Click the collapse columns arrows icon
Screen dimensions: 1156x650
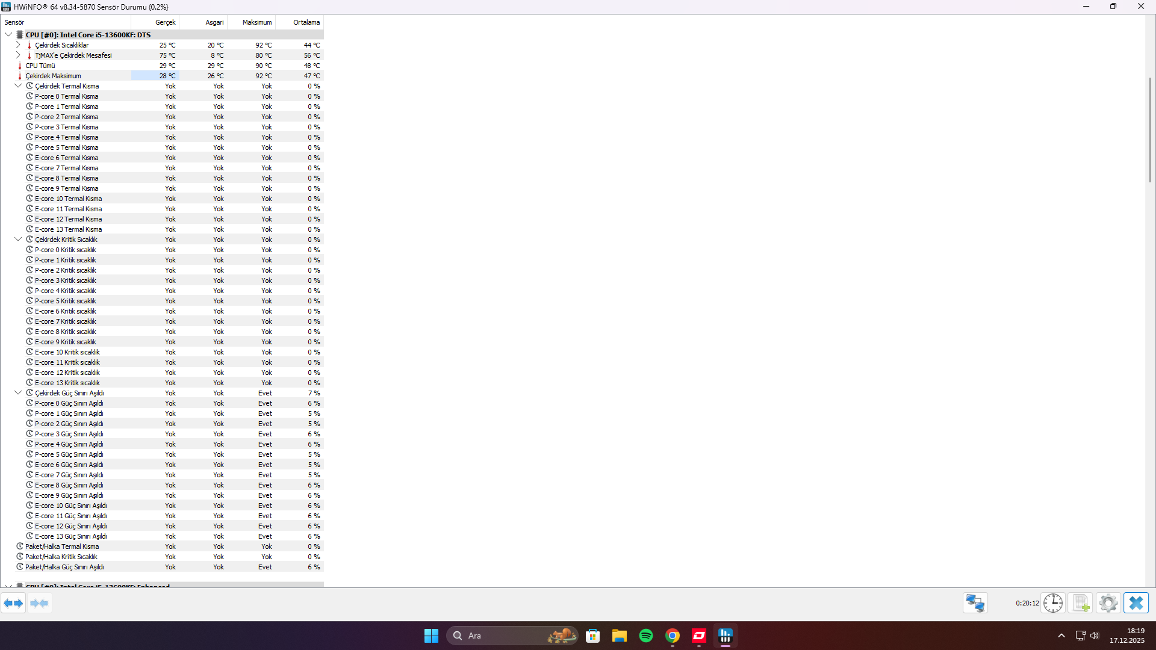tap(39, 603)
